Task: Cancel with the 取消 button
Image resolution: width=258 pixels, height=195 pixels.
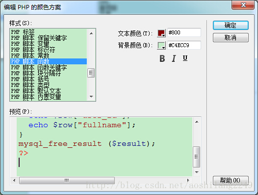Action: [x=231, y=38]
